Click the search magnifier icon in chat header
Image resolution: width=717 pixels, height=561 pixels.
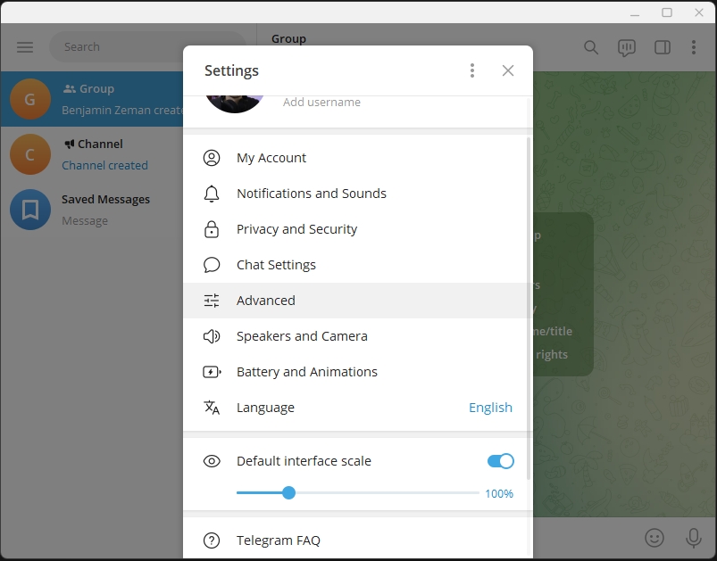tap(591, 47)
